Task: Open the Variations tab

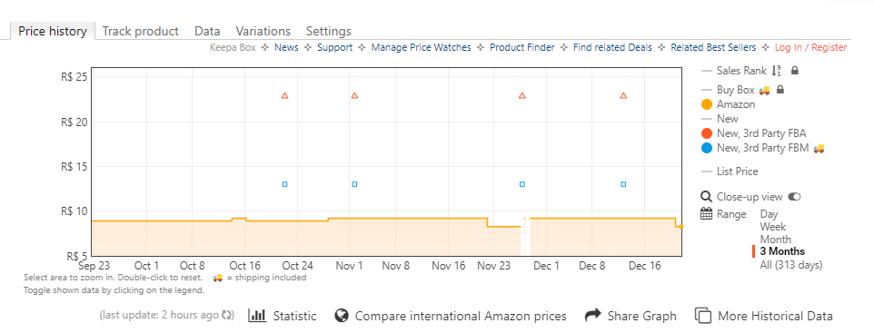Action: coord(263,31)
